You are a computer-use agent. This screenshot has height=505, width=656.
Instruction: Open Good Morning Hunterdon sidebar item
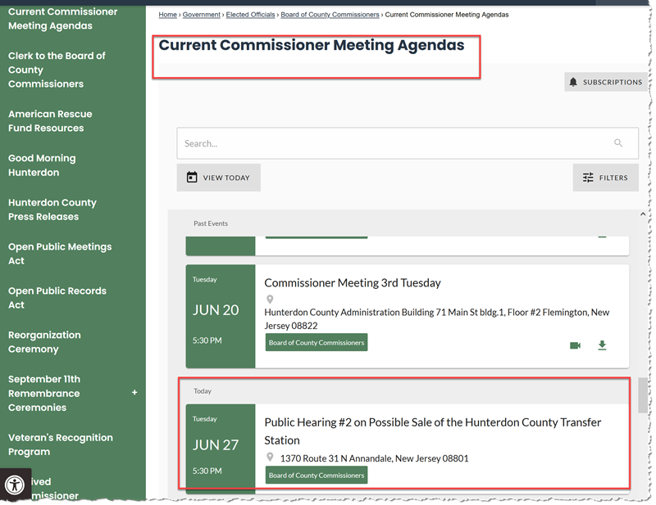pos(42,165)
